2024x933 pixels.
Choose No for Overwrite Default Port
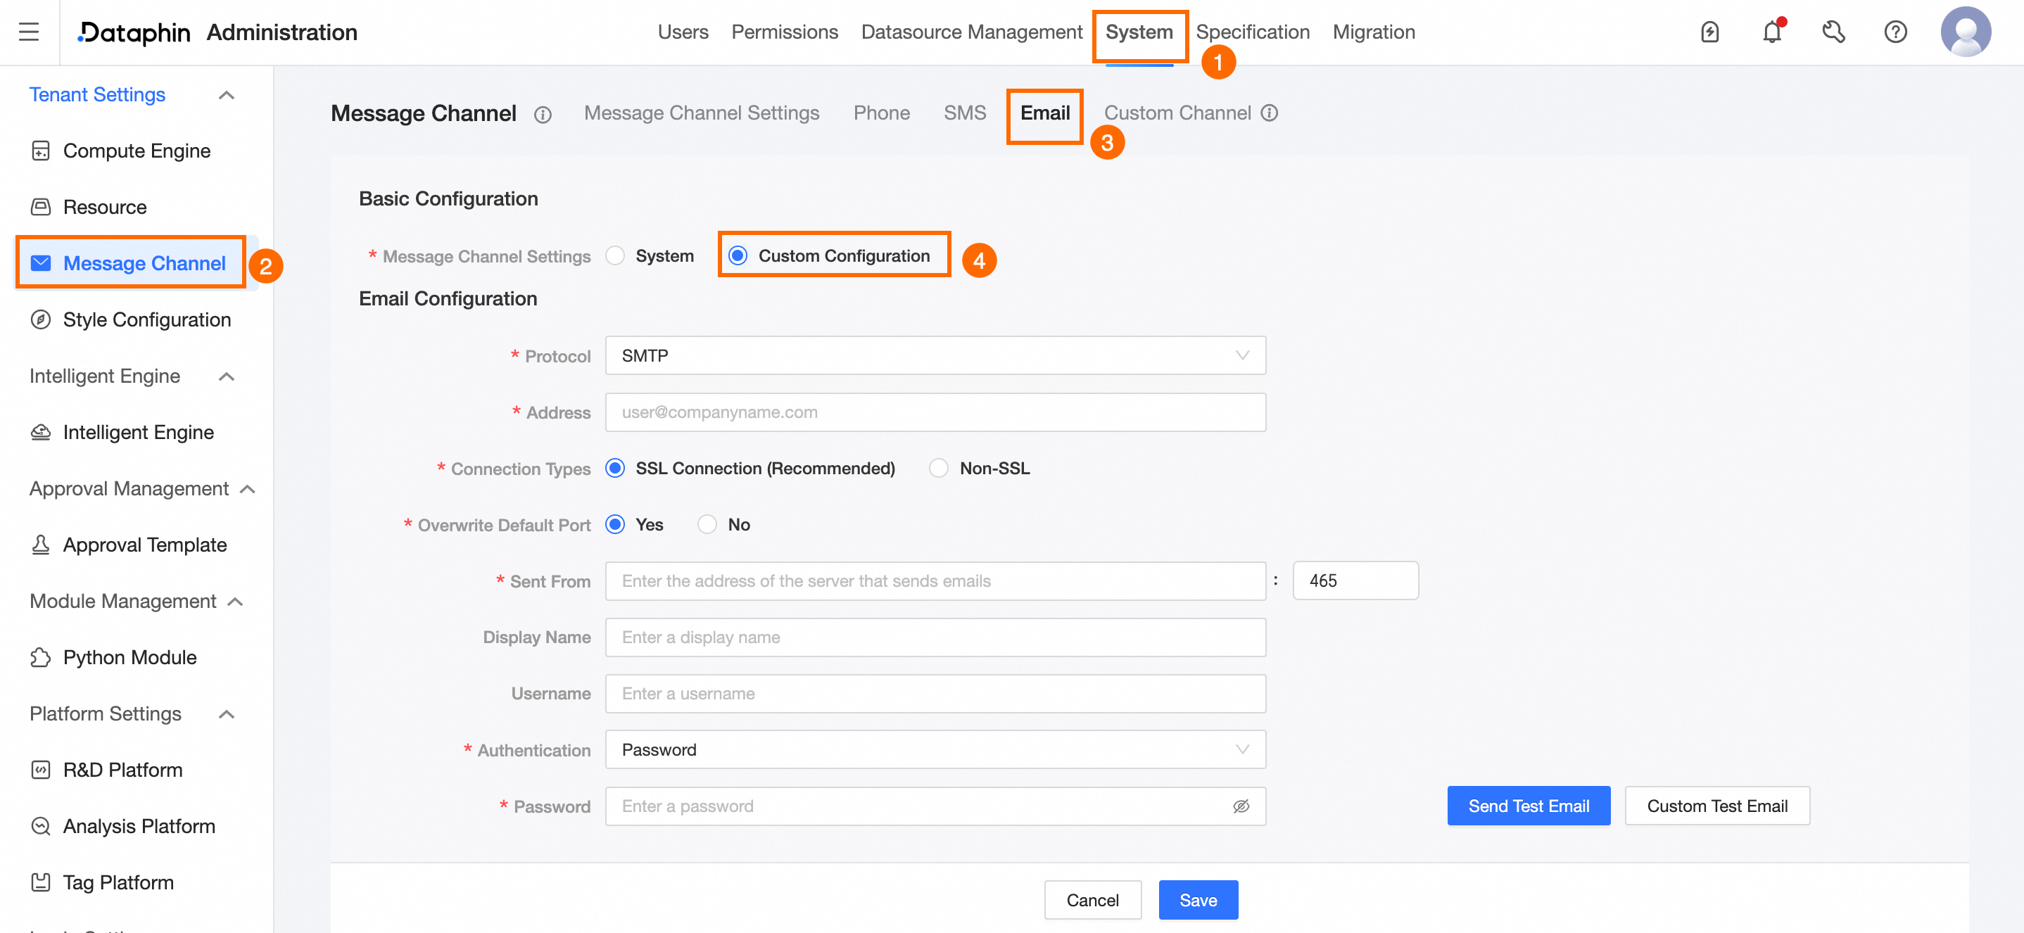(x=707, y=525)
